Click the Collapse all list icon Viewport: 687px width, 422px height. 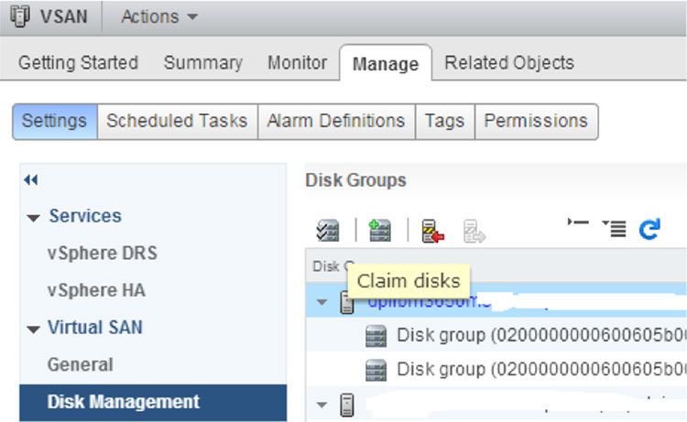coord(578,222)
